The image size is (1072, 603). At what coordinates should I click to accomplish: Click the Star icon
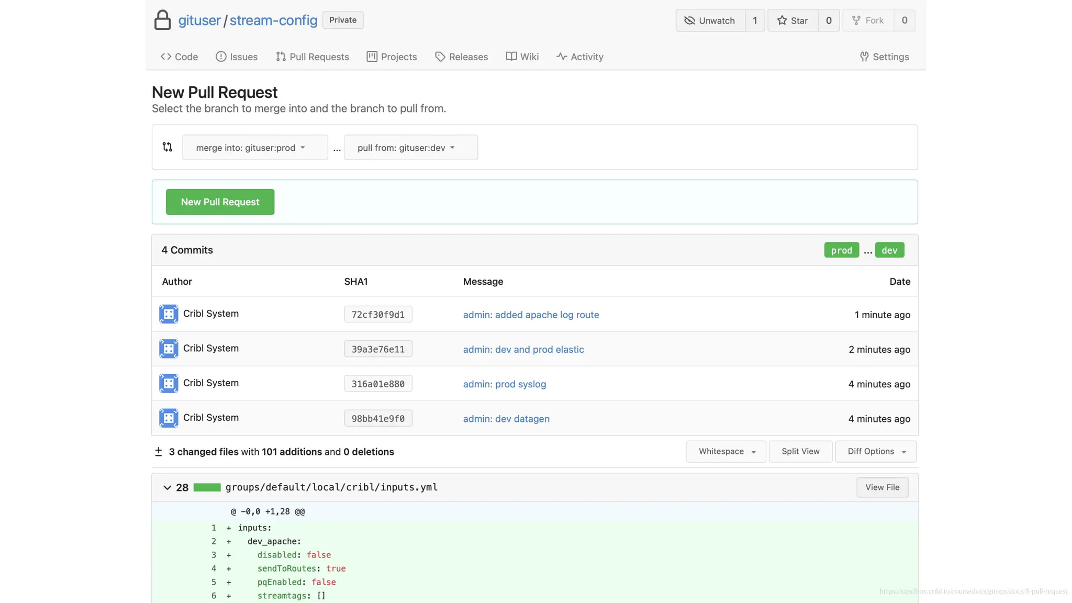pos(781,20)
